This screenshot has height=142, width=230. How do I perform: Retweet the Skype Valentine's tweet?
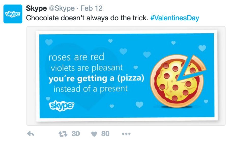tap(63, 134)
